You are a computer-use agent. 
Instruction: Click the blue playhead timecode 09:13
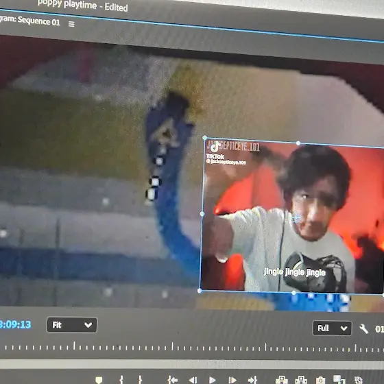(x=15, y=324)
